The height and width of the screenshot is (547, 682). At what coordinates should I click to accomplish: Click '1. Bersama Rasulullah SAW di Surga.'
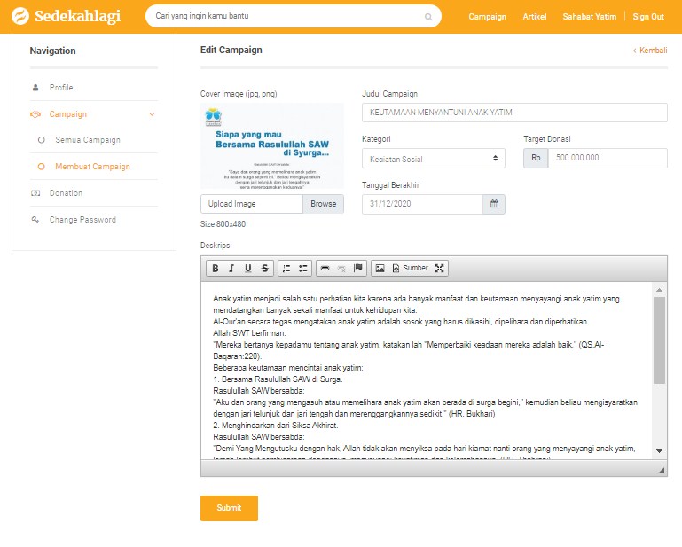(x=278, y=379)
